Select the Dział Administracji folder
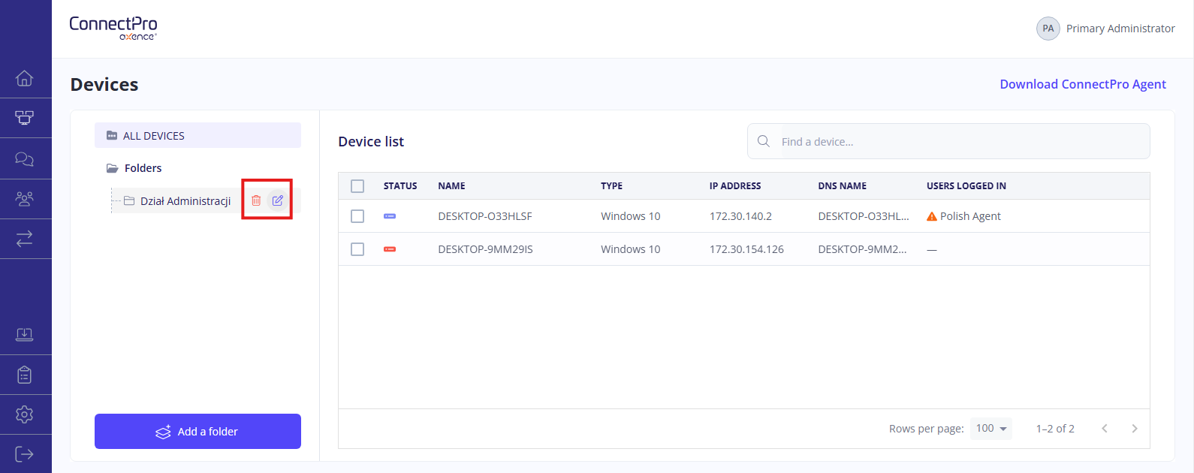1194x473 pixels. 185,201
